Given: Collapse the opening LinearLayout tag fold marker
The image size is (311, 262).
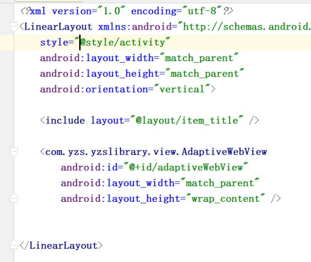Looking at the screenshot, I should [x=14, y=27].
